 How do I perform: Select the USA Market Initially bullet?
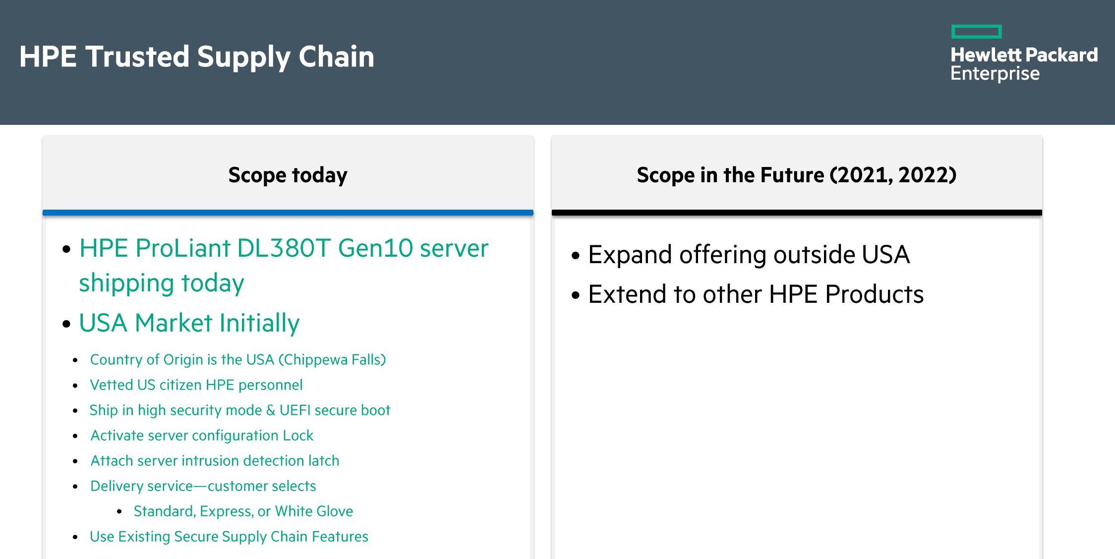(189, 323)
